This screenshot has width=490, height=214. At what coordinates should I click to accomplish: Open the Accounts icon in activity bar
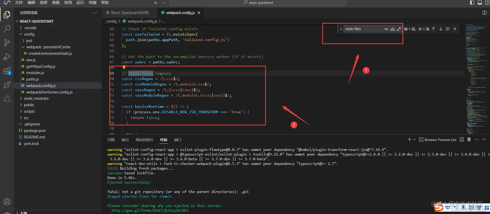coord(7,202)
